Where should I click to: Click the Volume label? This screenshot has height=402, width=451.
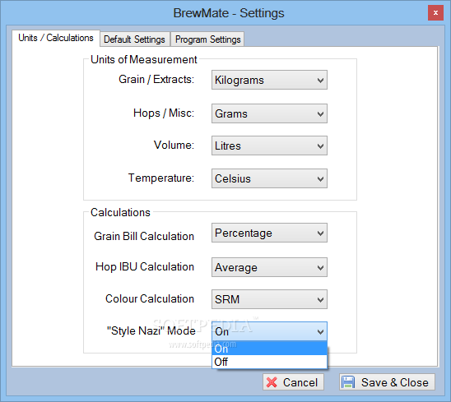click(174, 146)
